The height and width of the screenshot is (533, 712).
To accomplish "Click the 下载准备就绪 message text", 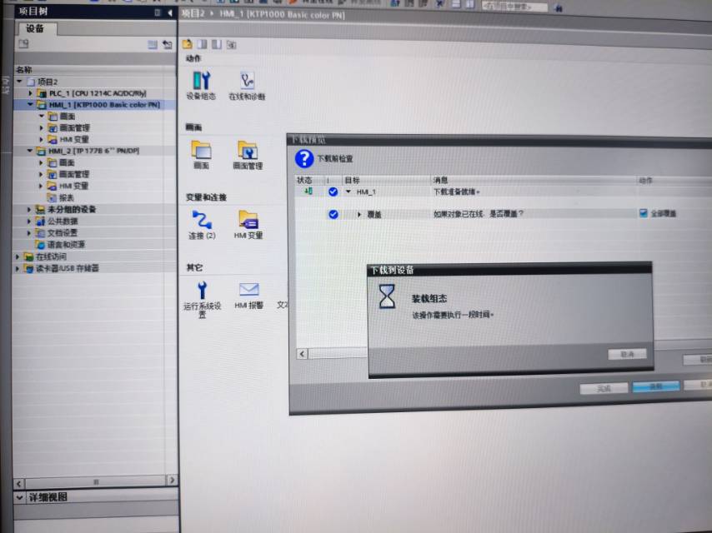I will [x=456, y=192].
